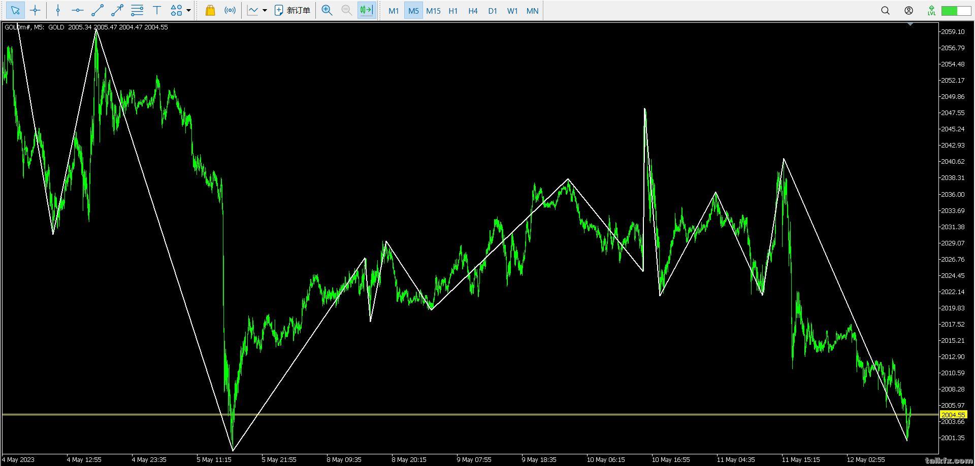
Task: Switch to the H1 timeframe
Action: click(453, 11)
